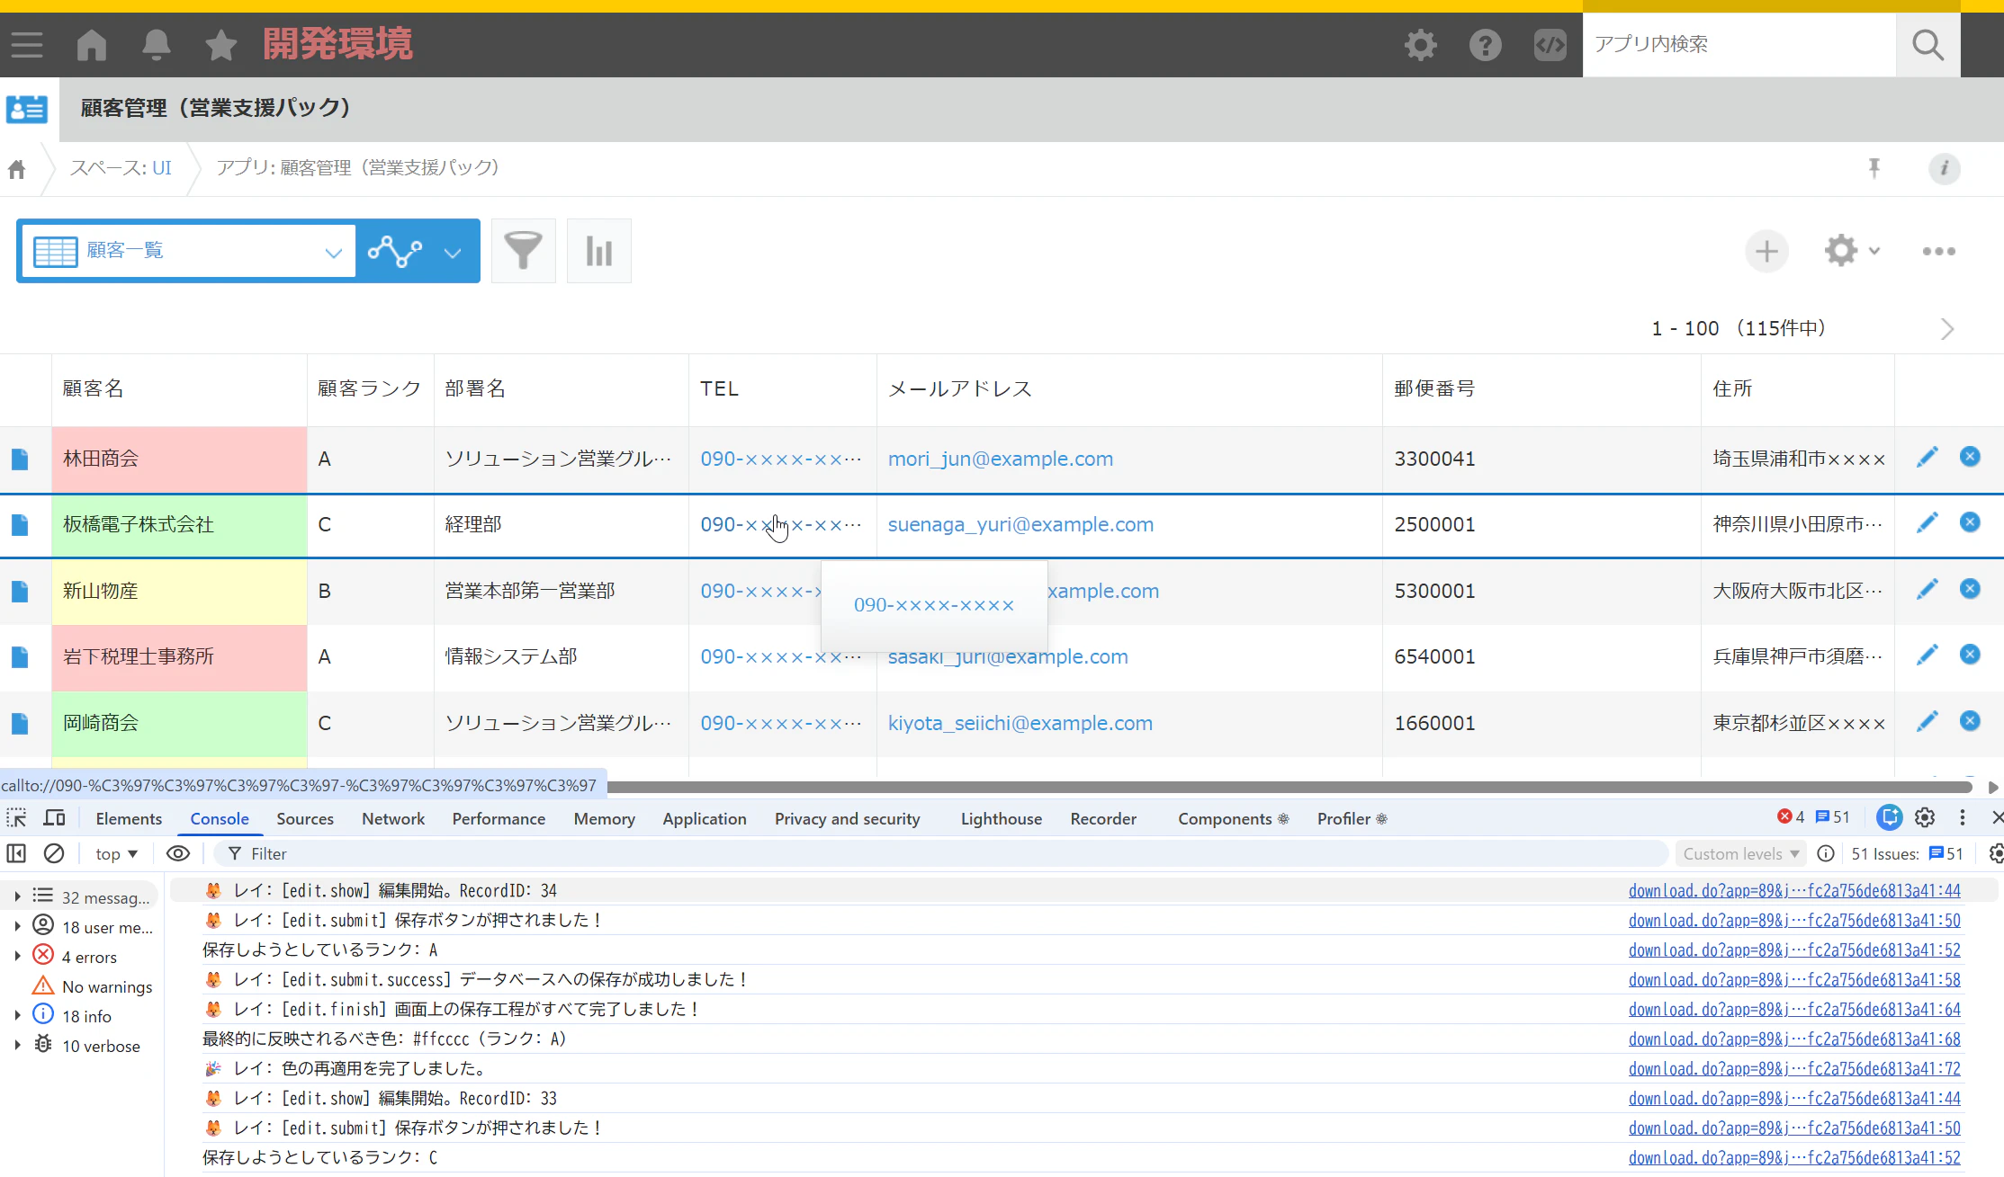
Task: Click the アプリ内検索 search field
Action: point(1738,44)
